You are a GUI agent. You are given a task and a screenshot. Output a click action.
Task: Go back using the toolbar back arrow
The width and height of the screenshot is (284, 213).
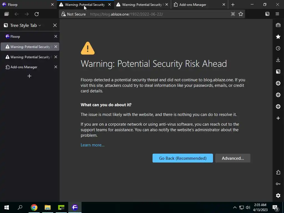point(16,14)
